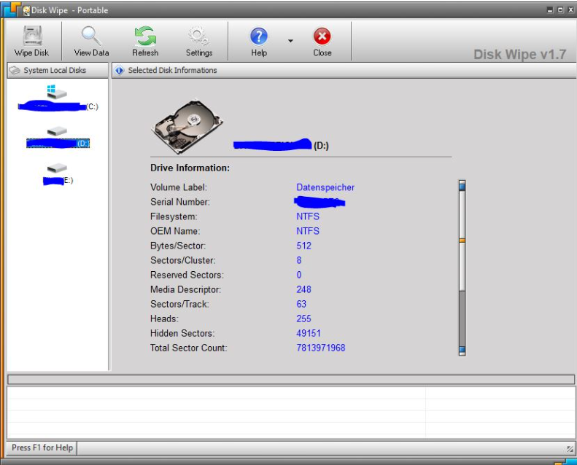The width and height of the screenshot is (577, 465).
Task: Minimize the Disk Wipe window
Action: (x=550, y=10)
